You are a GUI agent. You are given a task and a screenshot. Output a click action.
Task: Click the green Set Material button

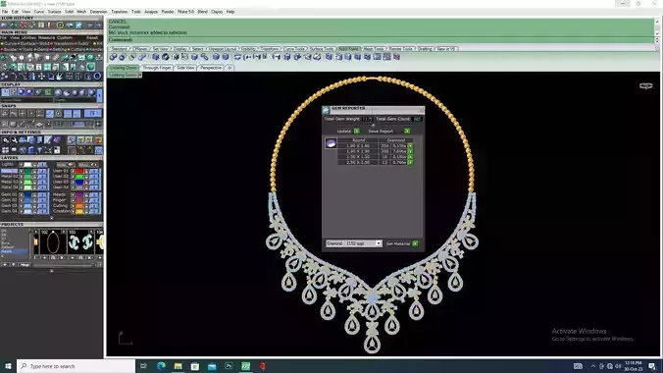point(415,243)
